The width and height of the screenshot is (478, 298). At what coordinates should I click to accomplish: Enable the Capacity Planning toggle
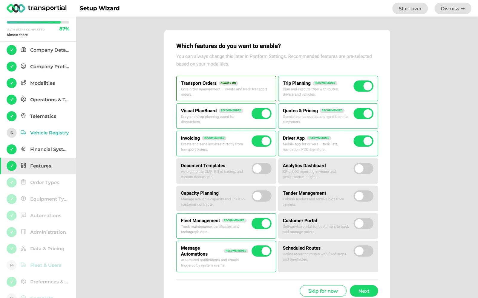pyautogui.click(x=261, y=196)
